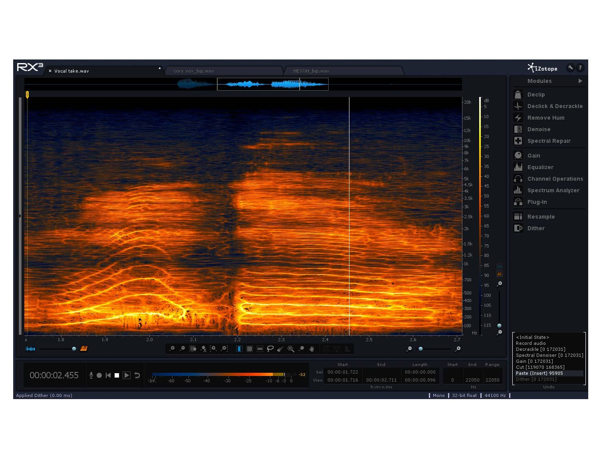
Task: Open help with the question mark icon
Action: click(580, 68)
